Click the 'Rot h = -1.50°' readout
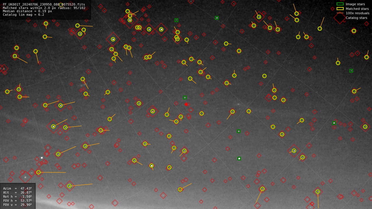372x209 pixels. (x=17, y=197)
